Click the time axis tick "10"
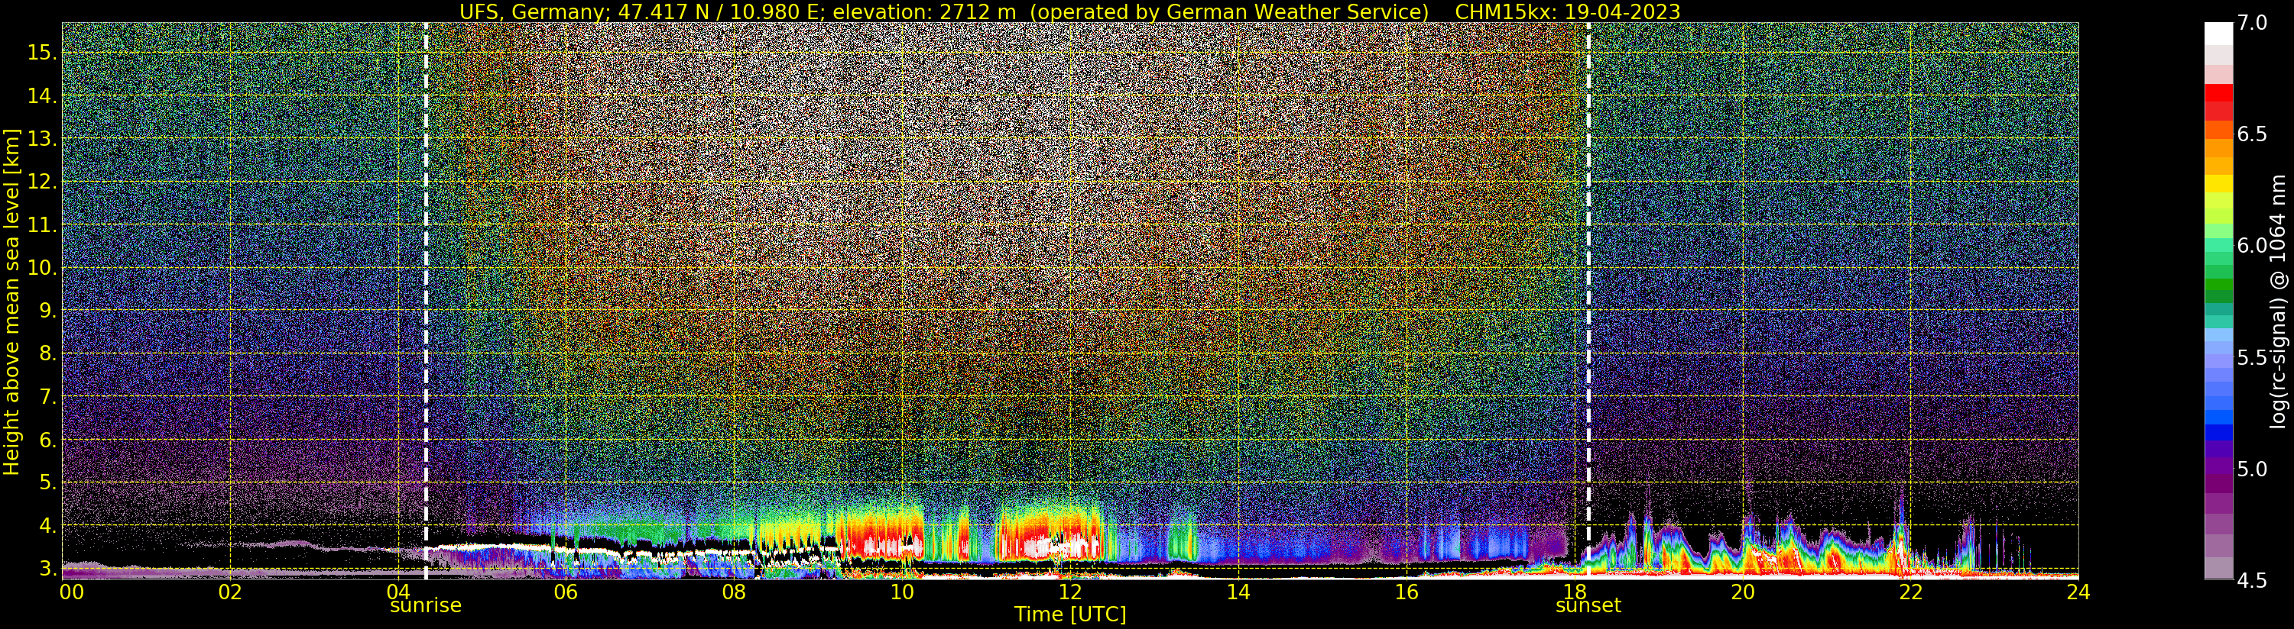The width and height of the screenshot is (2294, 629). click(902, 592)
